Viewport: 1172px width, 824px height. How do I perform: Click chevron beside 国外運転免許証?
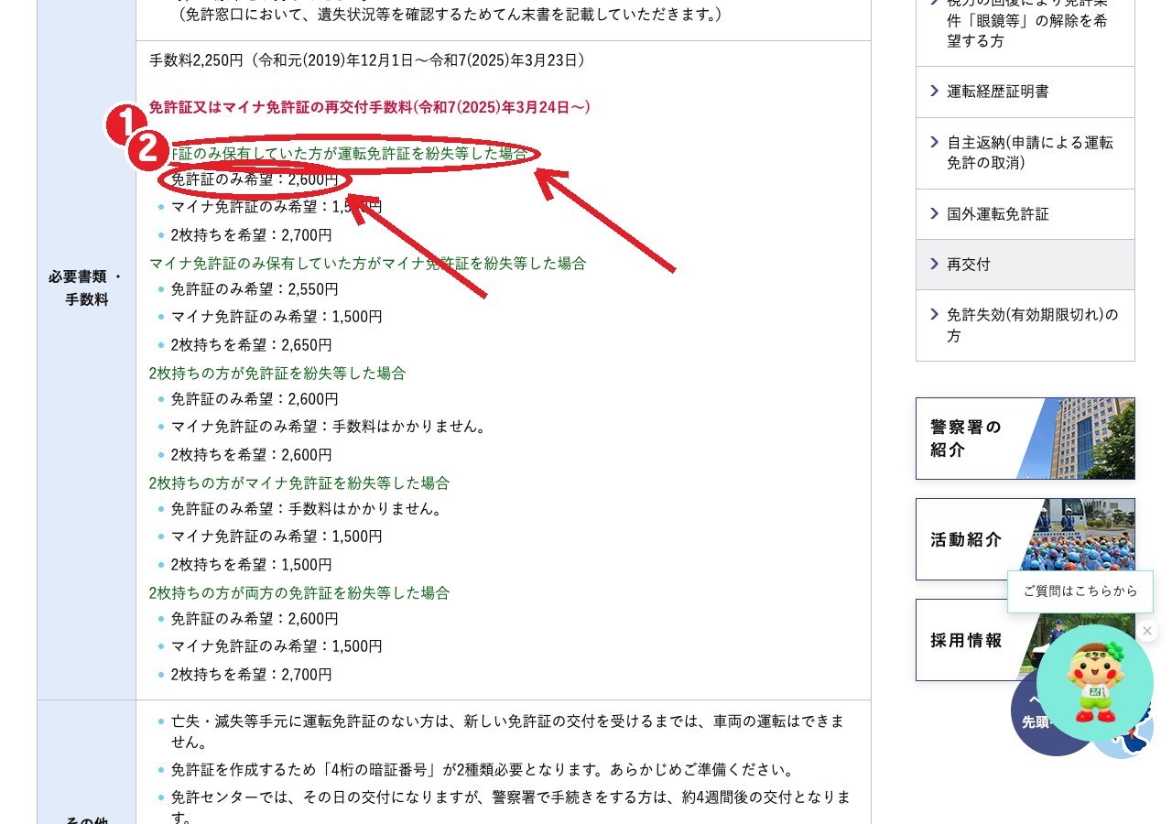(934, 213)
